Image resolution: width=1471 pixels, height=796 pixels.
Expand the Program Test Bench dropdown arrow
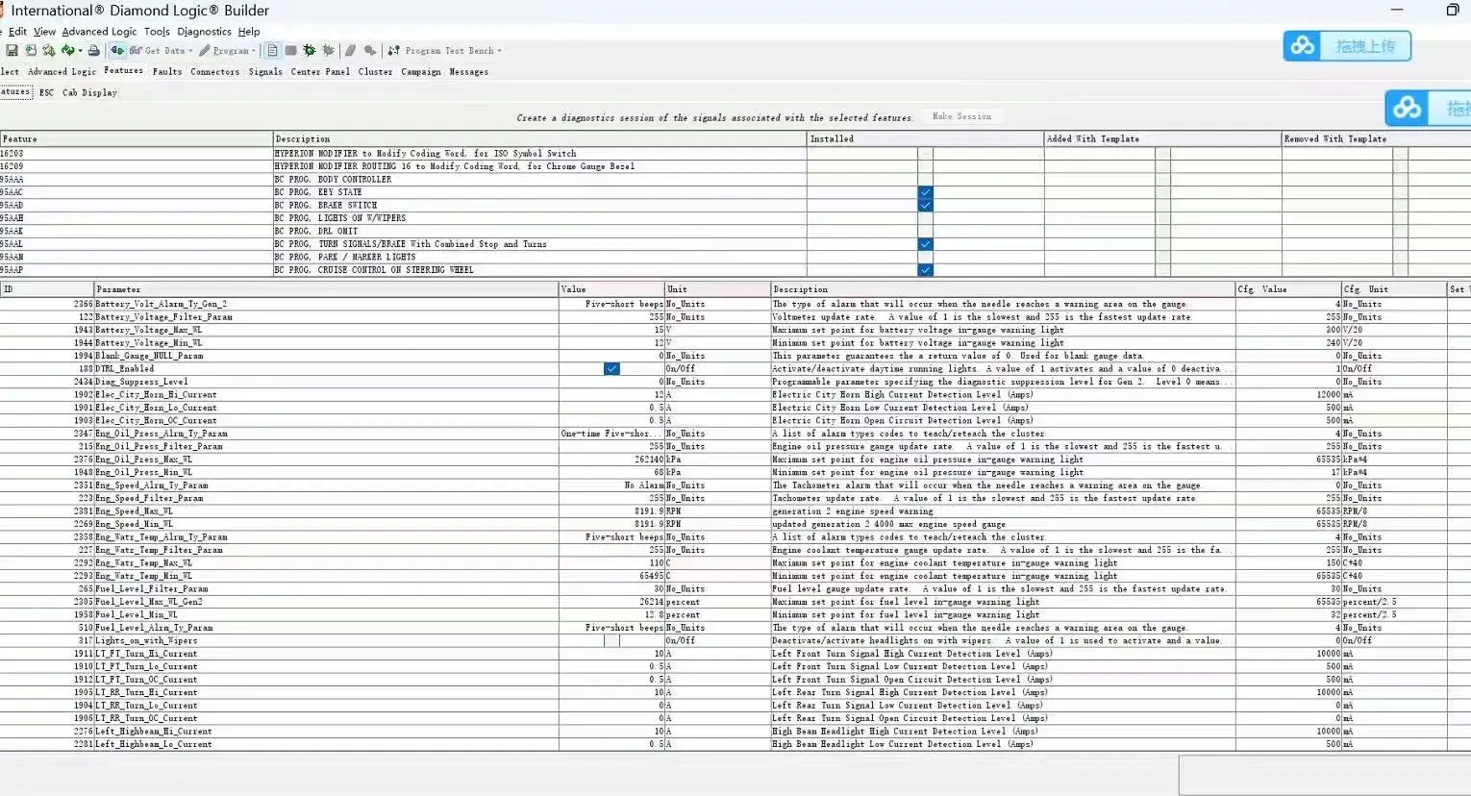pos(499,51)
